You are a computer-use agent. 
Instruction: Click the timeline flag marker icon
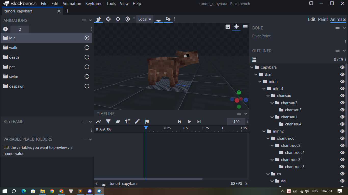click(x=147, y=122)
